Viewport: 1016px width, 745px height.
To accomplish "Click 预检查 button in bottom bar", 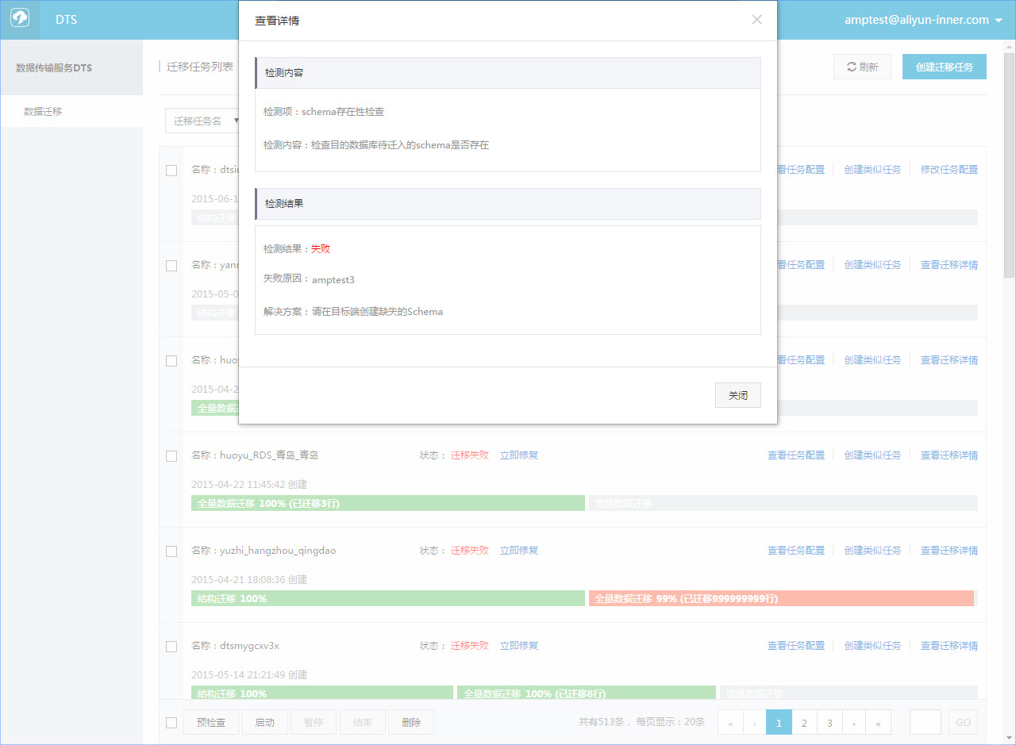I will point(211,723).
